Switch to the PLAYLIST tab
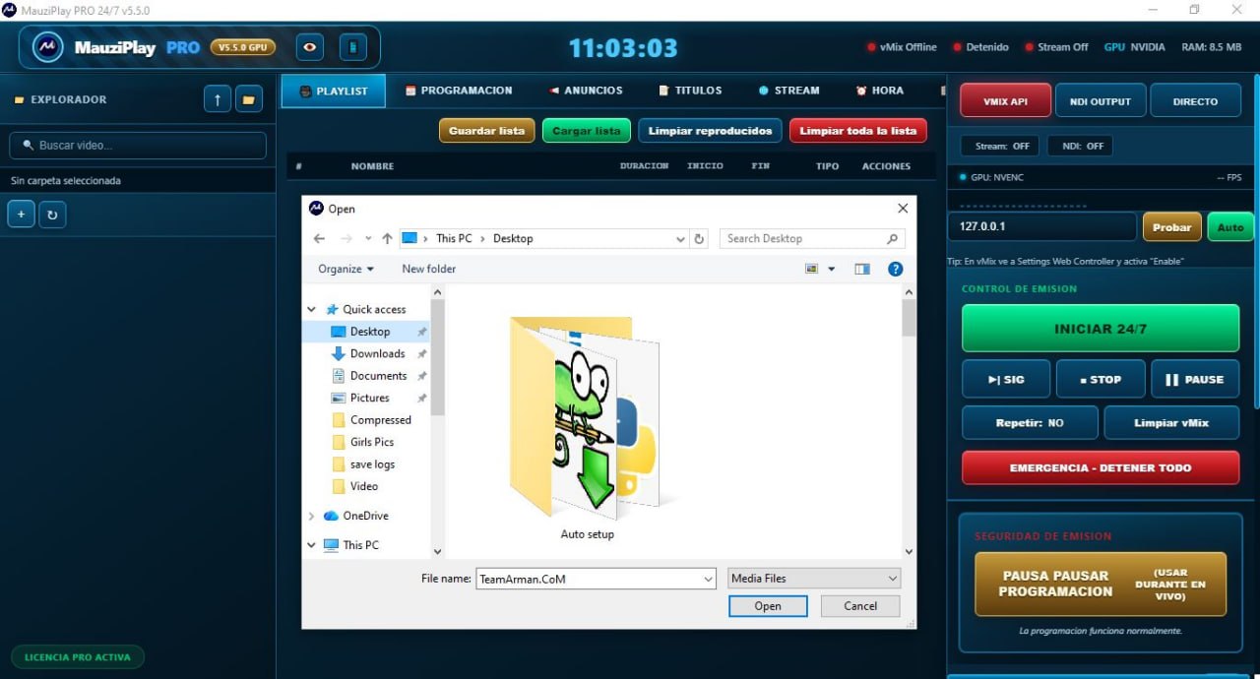This screenshot has width=1260, height=679. (x=334, y=91)
